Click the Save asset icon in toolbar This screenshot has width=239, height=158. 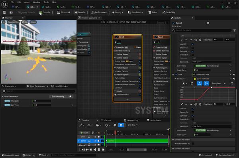click(x=4, y=12)
